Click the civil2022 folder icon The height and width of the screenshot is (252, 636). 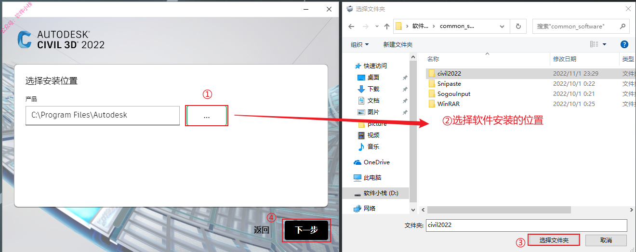431,73
